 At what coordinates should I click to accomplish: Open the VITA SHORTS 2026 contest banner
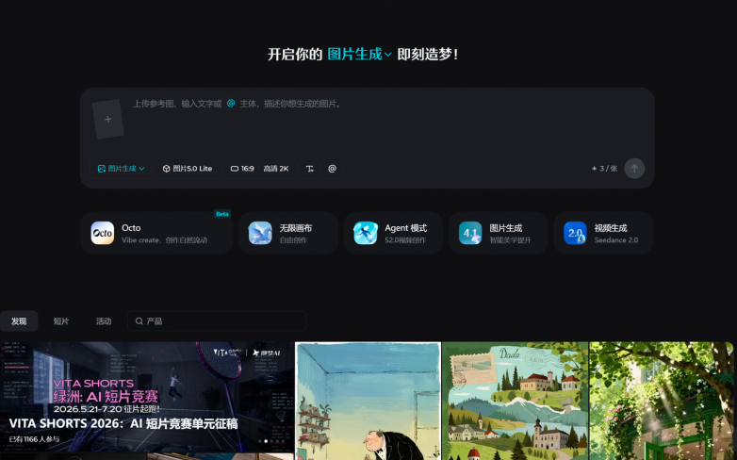(147, 398)
